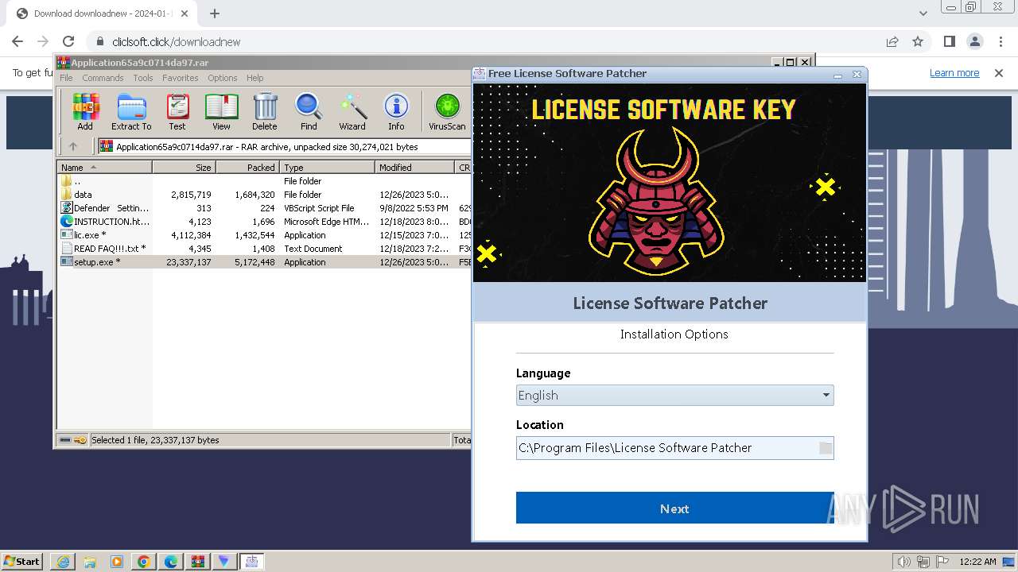Click the network icon in system tray
1018x572 pixels.
point(923,562)
